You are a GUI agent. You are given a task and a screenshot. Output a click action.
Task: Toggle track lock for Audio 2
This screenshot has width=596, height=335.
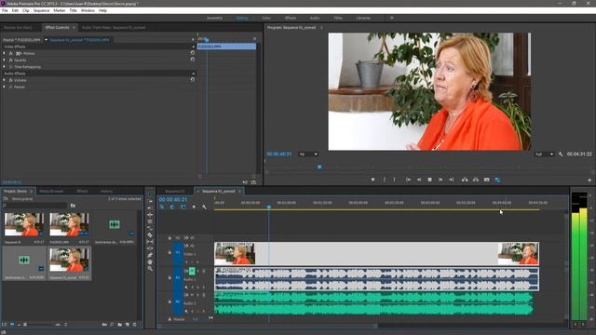169,301
